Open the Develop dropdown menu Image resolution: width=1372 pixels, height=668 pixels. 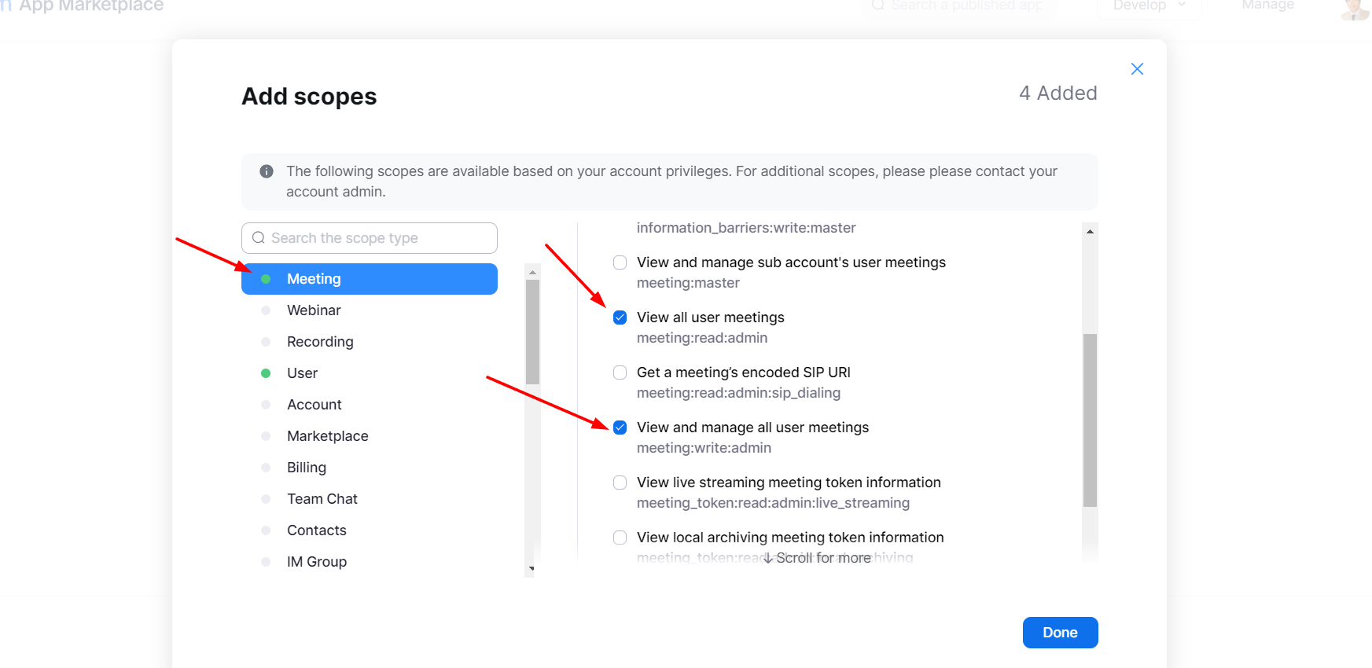click(x=1148, y=6)
